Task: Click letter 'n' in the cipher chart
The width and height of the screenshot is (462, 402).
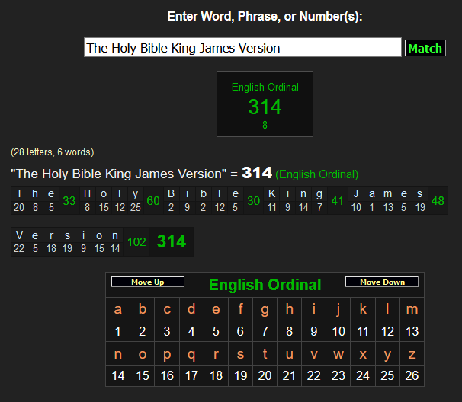Action: point(117,354)
